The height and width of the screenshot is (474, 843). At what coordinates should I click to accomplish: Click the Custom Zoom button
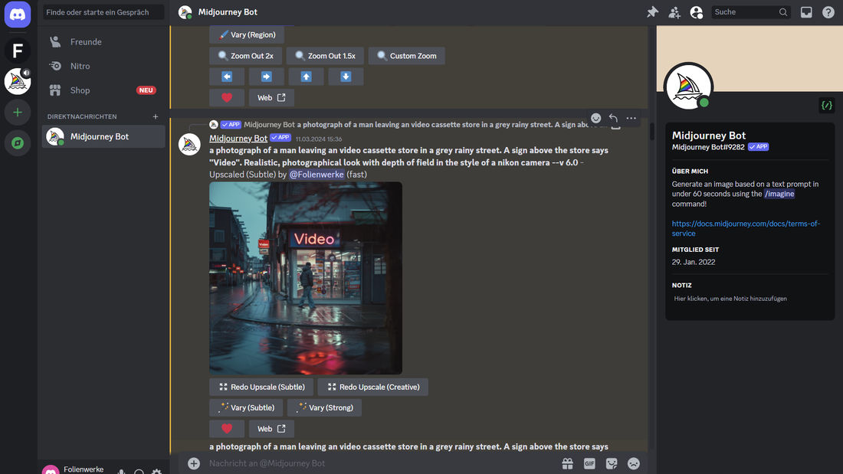[406, 56]
